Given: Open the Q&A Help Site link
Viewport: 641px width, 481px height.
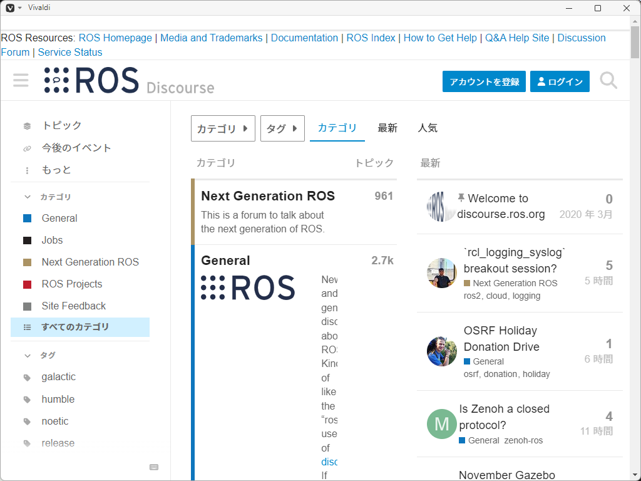Looking at the screenshot, I should (x=517, y=38).
